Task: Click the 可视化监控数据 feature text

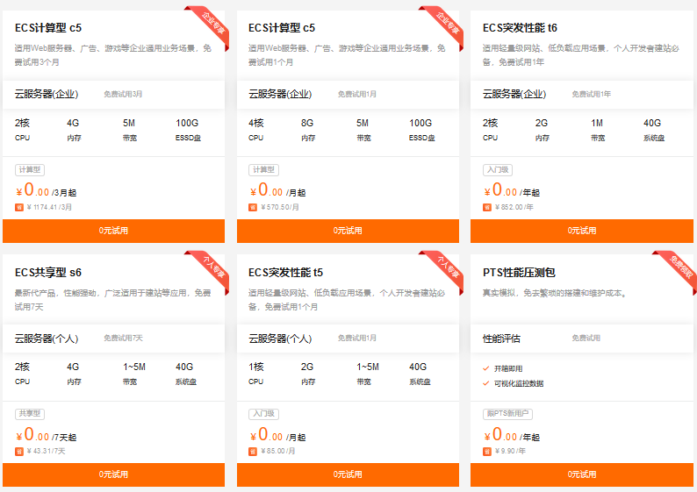Action: pyautogui.click(x=519, y=383)
